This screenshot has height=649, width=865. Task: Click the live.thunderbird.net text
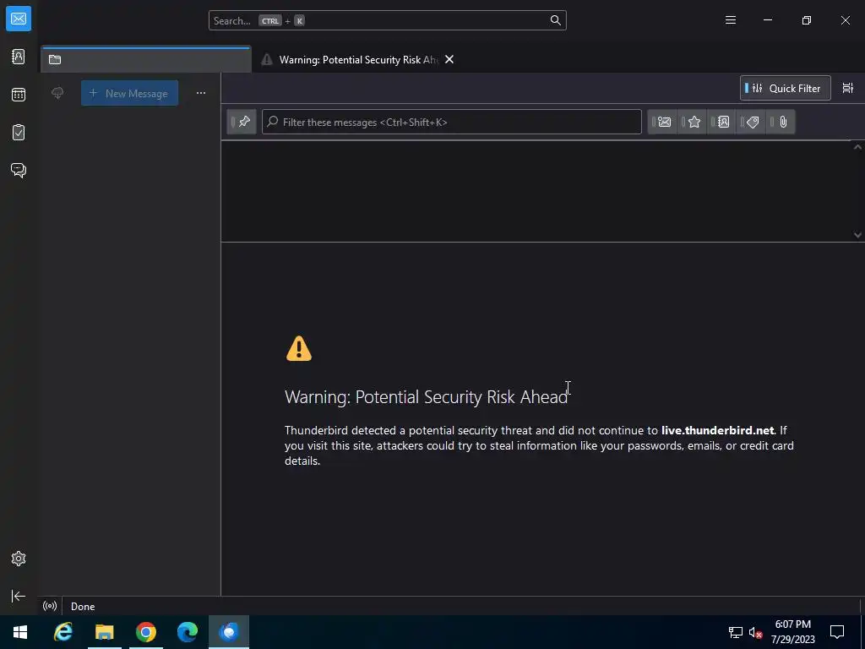point(717,430)
